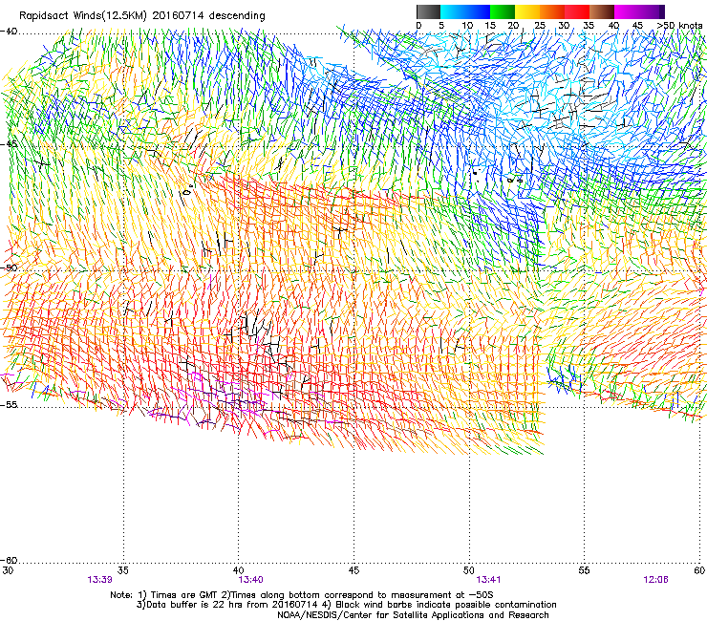707x621 pixels.
Task: Click the purple '13:40' swath time
Action: tap(250, 580)
